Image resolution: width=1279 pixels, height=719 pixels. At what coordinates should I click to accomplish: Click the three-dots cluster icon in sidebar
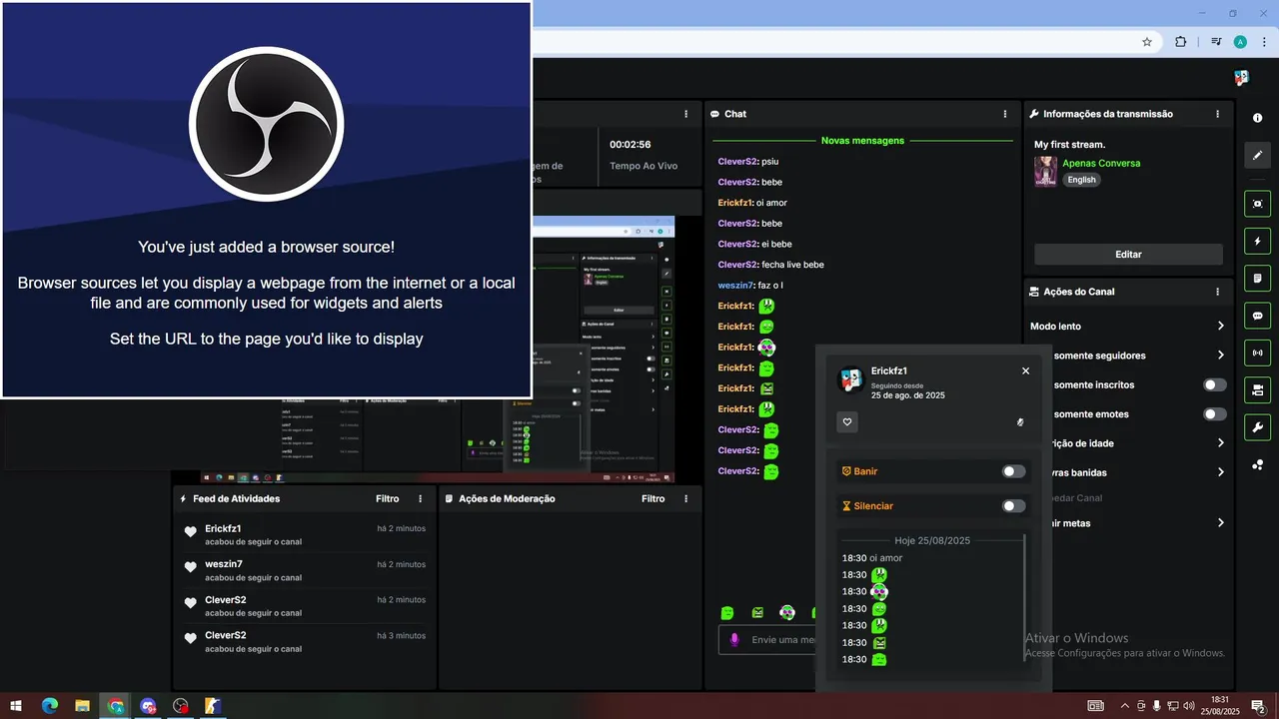(1257, 464)
